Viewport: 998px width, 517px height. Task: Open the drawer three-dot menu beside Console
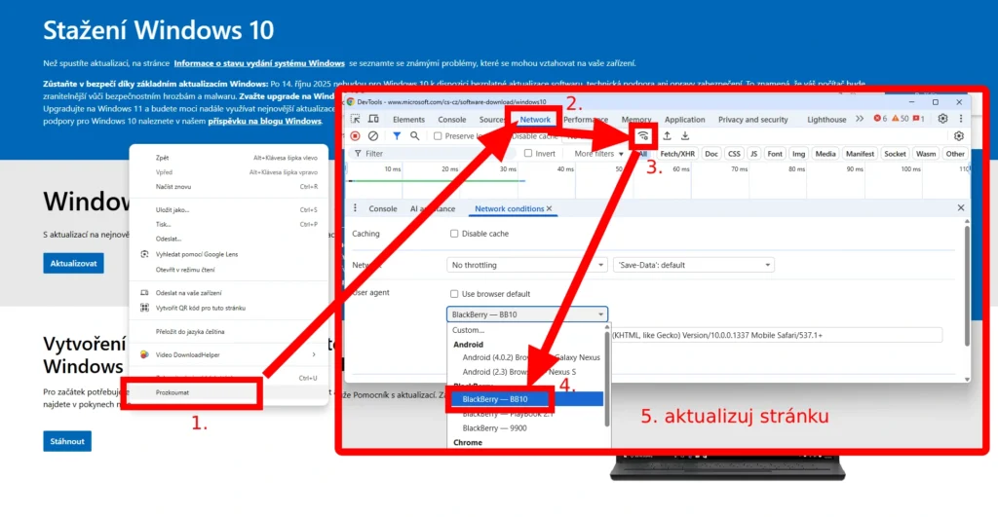point(355,208)
